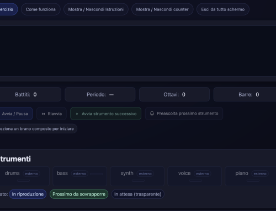Click the In attesa (trasparente) pill
276x211 pixels.
click(x=138, y=194)
